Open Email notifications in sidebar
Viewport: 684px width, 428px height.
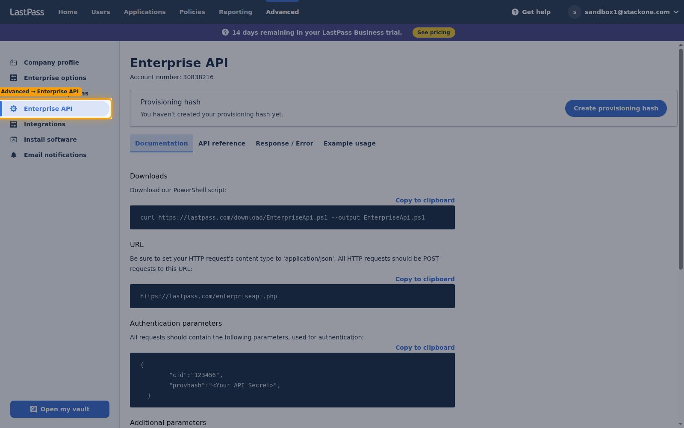55,155
